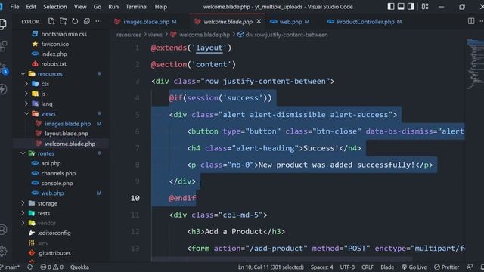Expand the js folder
This screenshot has width=484, height=272.
click(43, 94)
